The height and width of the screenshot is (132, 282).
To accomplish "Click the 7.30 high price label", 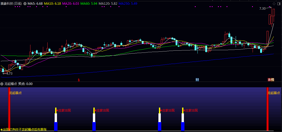I will click(x=262, y=8).
